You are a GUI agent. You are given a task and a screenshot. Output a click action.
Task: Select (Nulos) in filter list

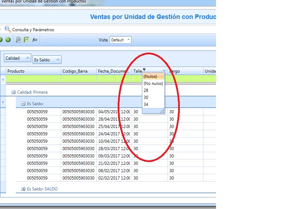[x=153, y=76]
